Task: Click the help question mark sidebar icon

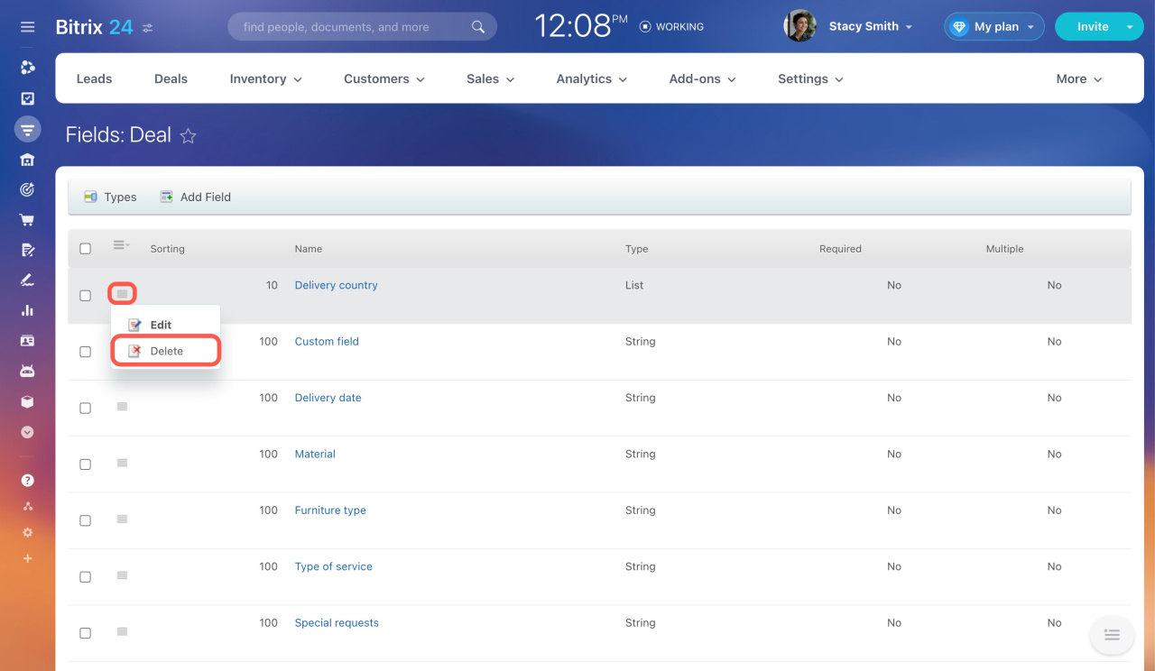Action: pos(27,481)
